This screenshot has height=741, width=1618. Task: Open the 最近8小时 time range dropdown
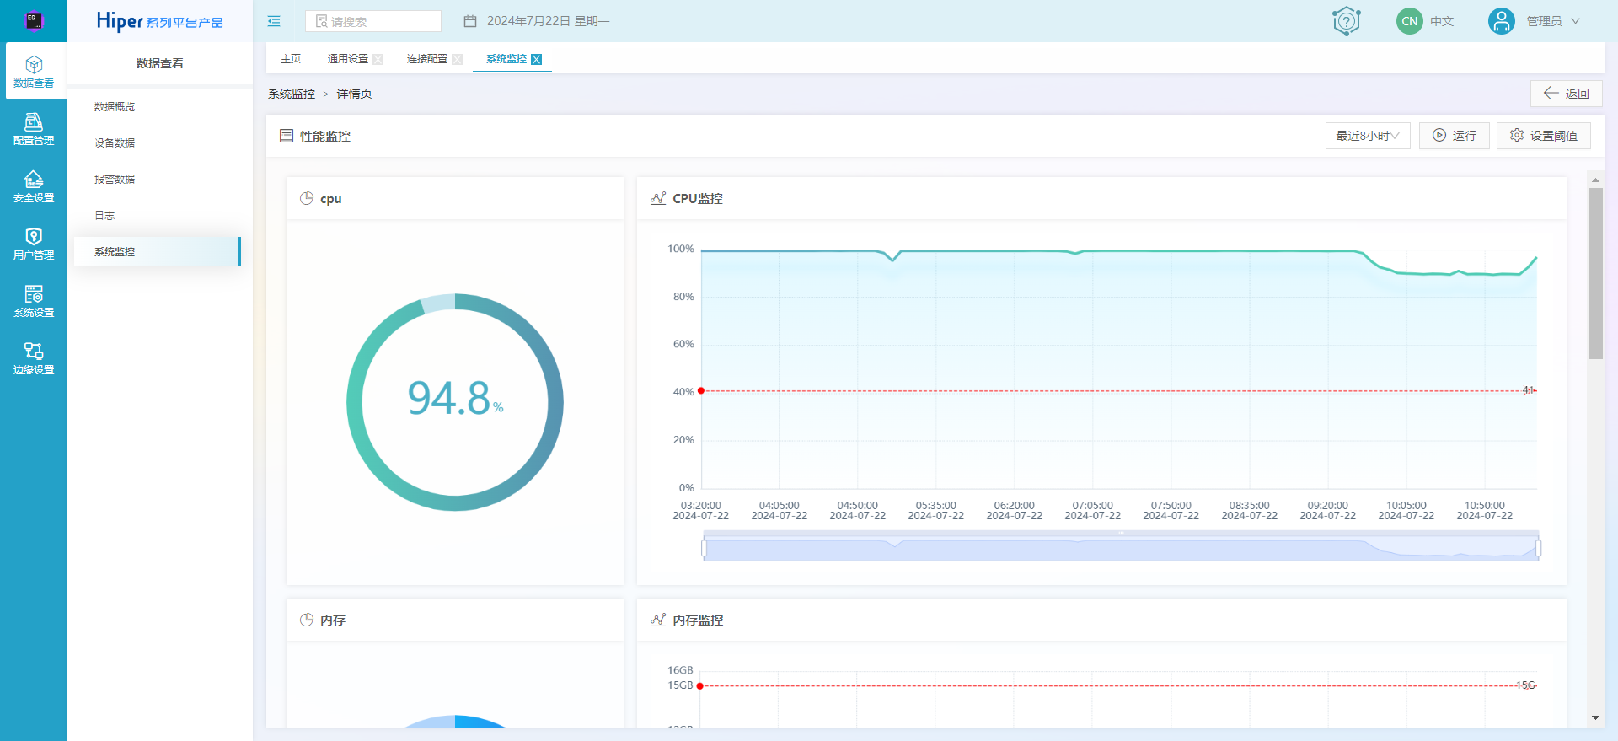click(1368, 136)
